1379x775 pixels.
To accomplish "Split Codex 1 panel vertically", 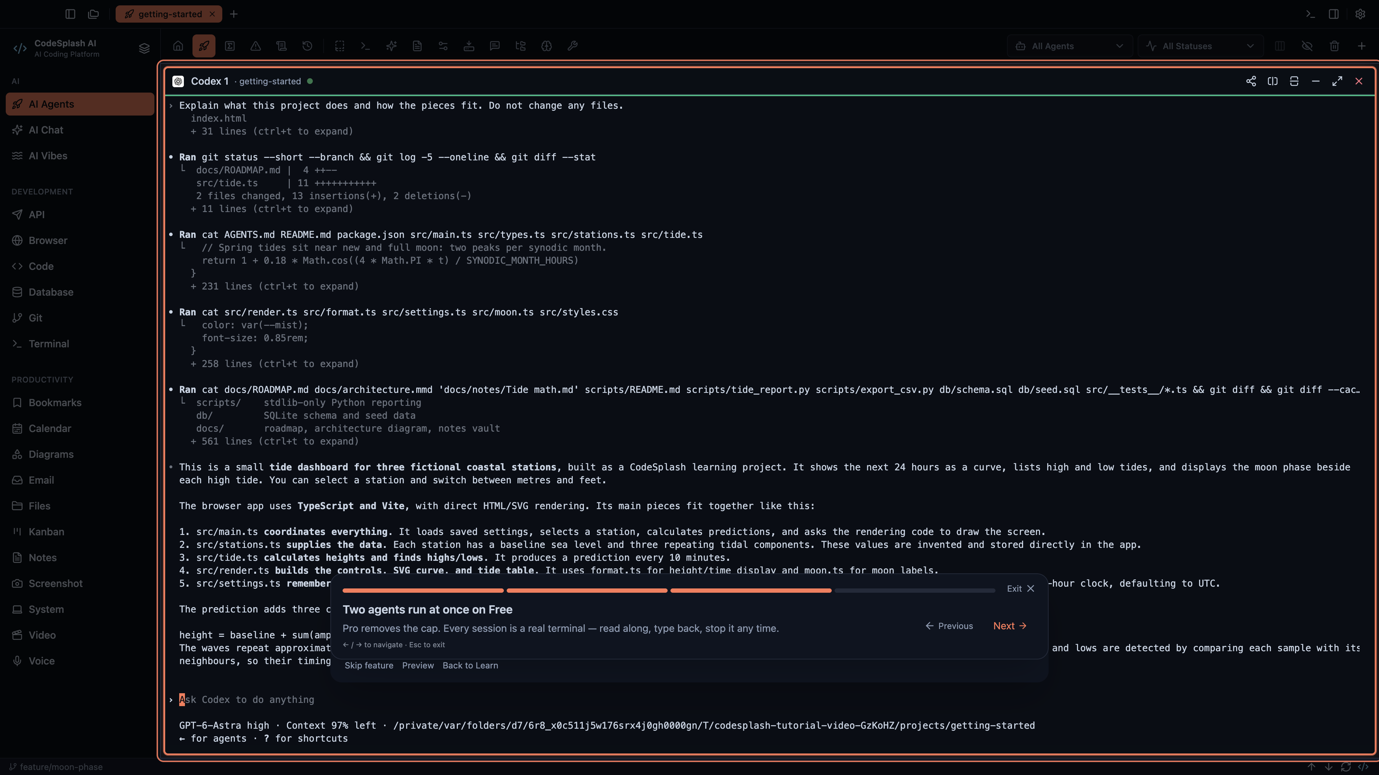I will pyautogui.click(x=1272, y=81).
